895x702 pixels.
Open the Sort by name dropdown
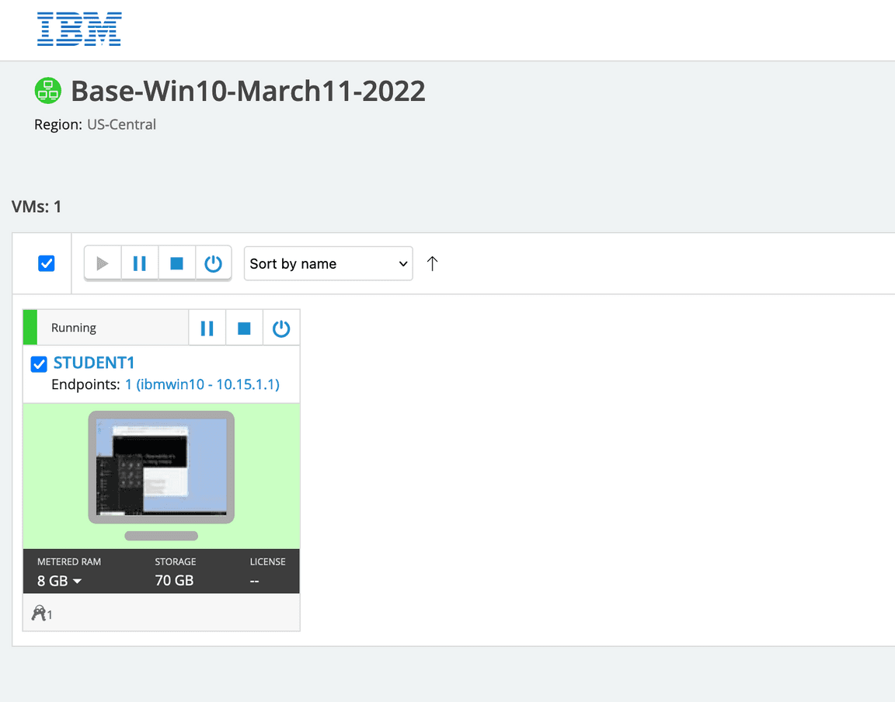[x=328, y=264]
